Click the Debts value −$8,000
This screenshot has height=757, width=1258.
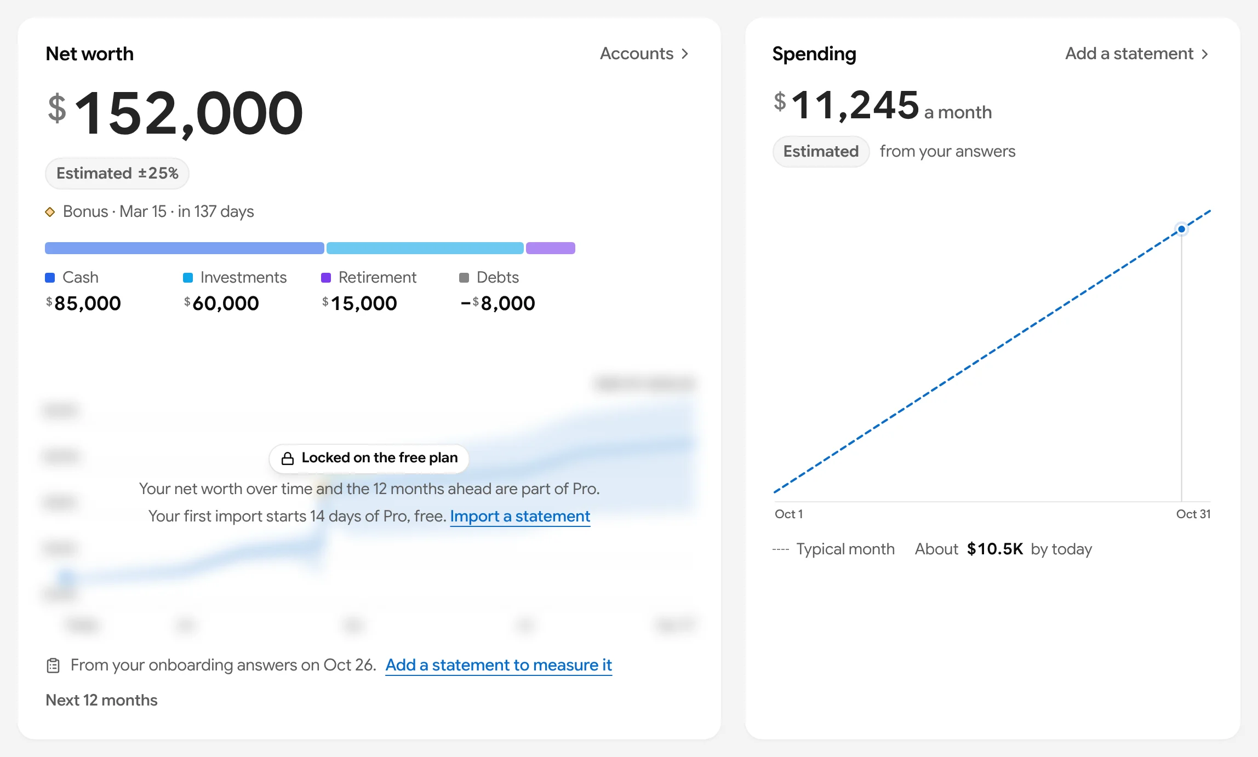[498, 303]
